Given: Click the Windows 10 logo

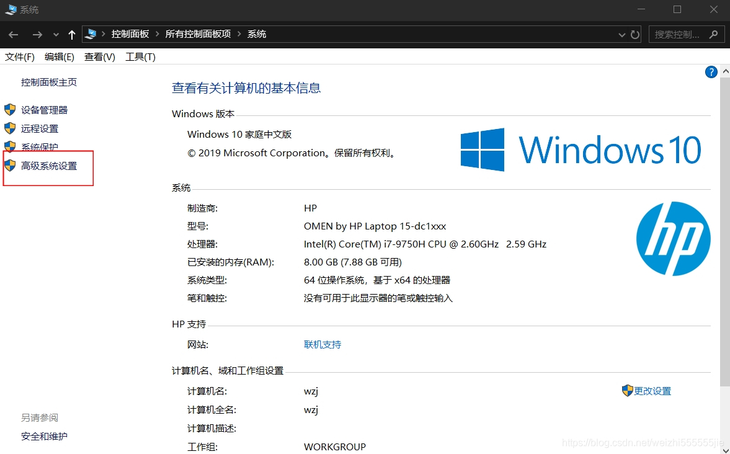Looking at the screenshot, I should tap(581, 149).
